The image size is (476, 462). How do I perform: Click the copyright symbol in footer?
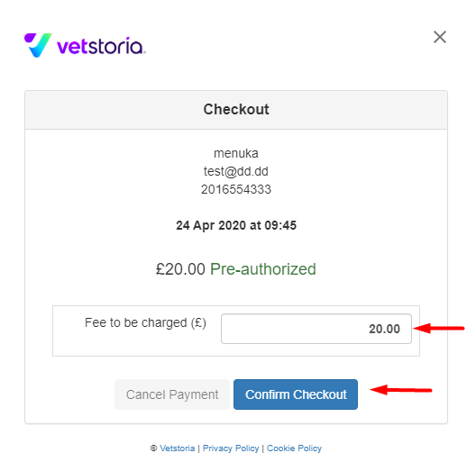[153, 448]
